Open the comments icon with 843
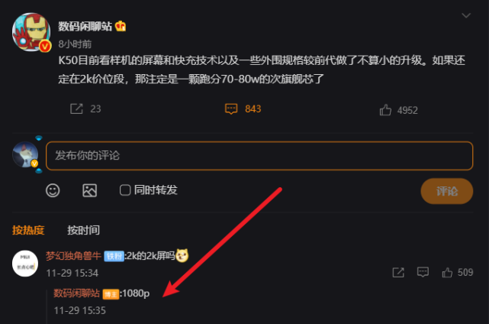This screenshot has height=324, width=489. click(231, 109)
